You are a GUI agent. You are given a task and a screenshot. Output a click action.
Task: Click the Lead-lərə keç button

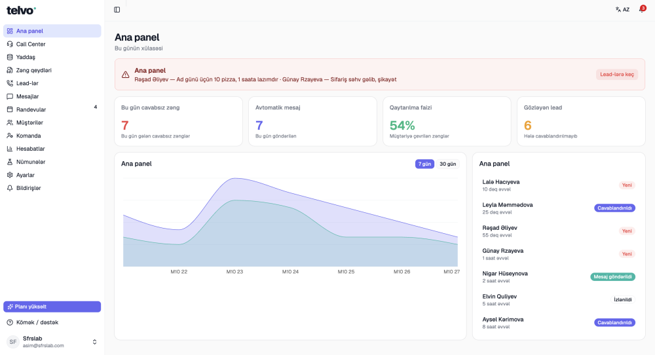[616, 75]
